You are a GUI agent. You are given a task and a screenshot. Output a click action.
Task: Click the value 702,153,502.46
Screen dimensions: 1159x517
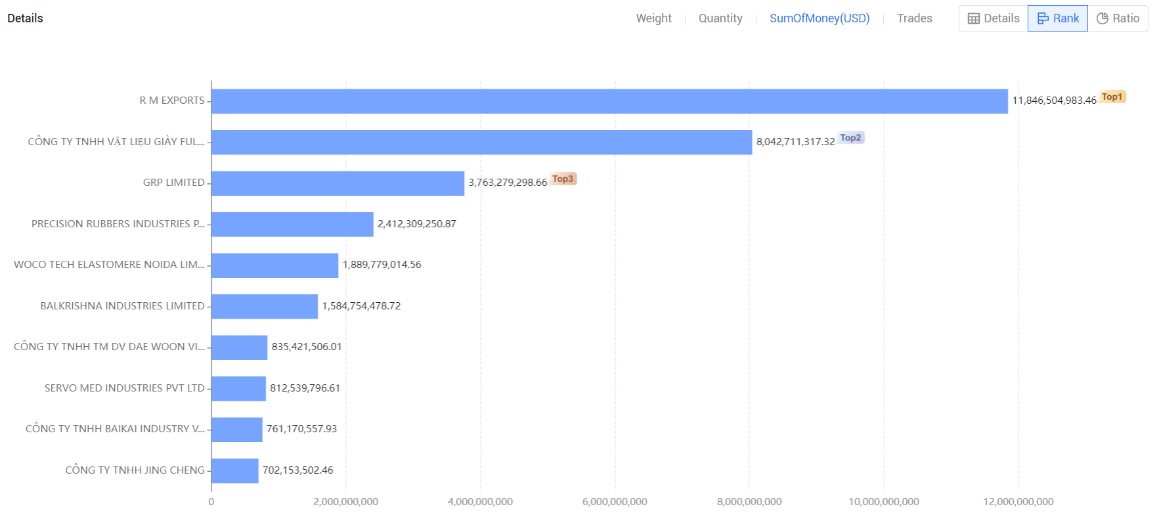[x=298, y=470]
